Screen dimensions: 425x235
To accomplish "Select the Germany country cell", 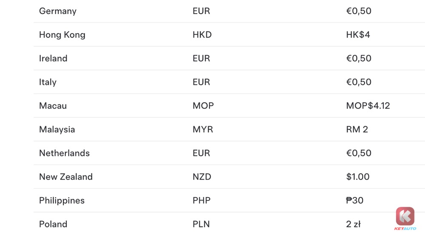I will 58,11.
